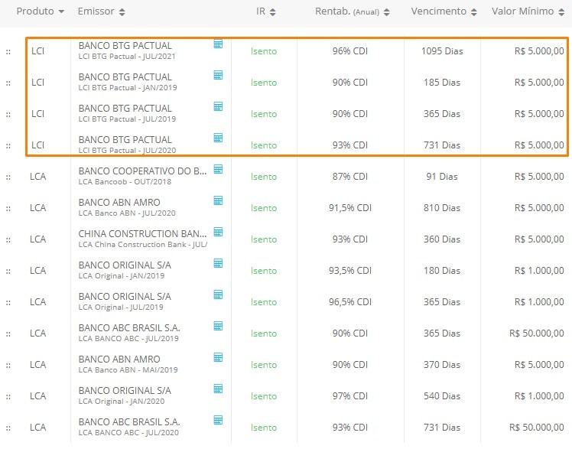Click calculator icon for LCA China Construction Bank
572x449 pixels.
(218, 233)
